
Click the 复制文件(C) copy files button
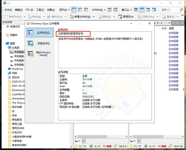click(13, 17)
